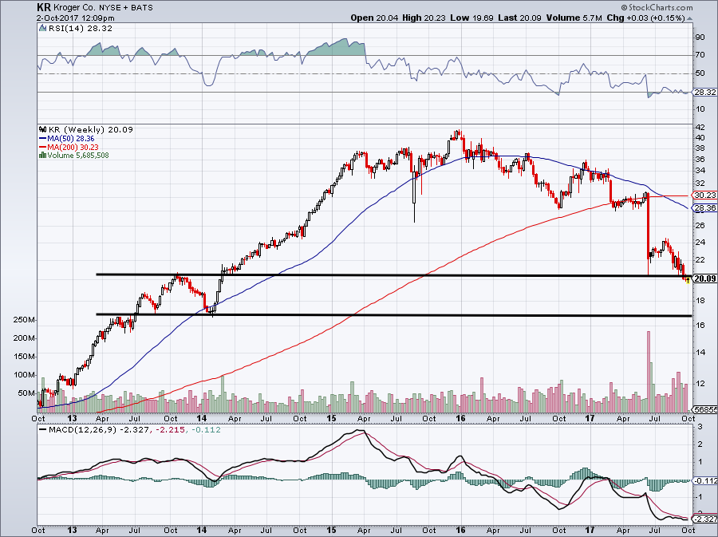Screen dimensions: 718x537
Task: Click the Last 20.09 value
Action: coord(519,18)
